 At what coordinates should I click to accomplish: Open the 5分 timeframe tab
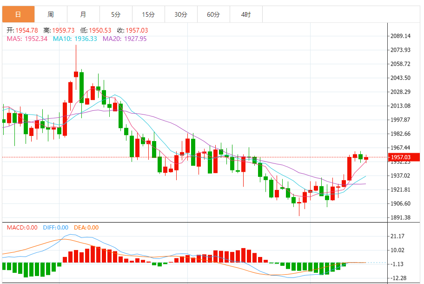pos(116,14)
